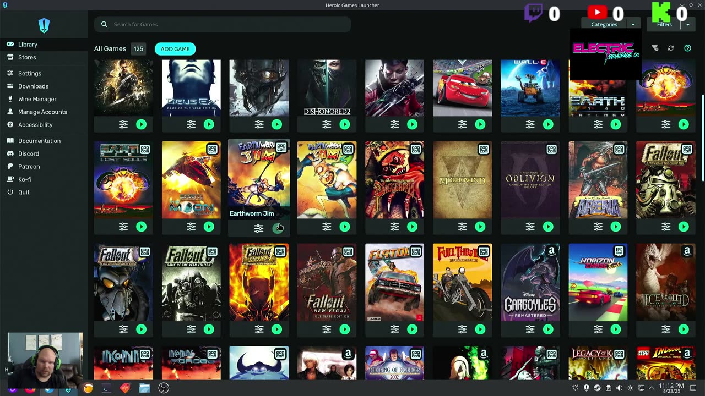Screen dimensions: 705x396
Task: Click the Steam tray icon
Action: (597, 388)
